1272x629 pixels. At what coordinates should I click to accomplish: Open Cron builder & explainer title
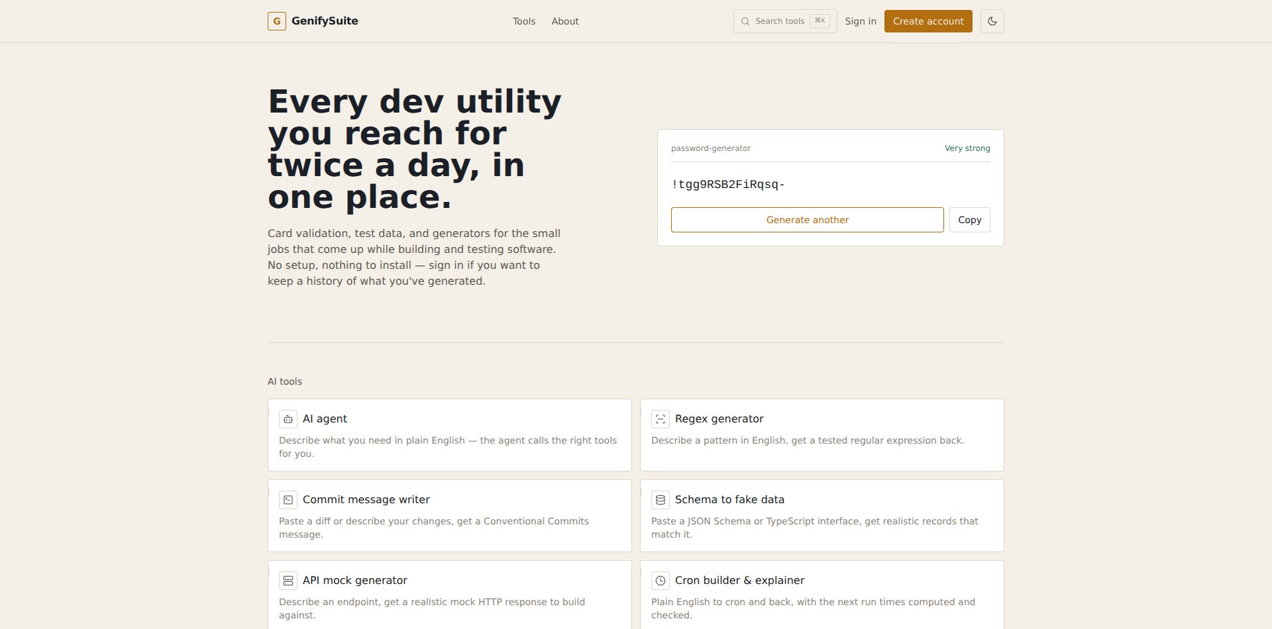point(740,581)
